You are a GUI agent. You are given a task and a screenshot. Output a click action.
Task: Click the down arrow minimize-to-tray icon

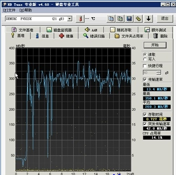(148, 19)
